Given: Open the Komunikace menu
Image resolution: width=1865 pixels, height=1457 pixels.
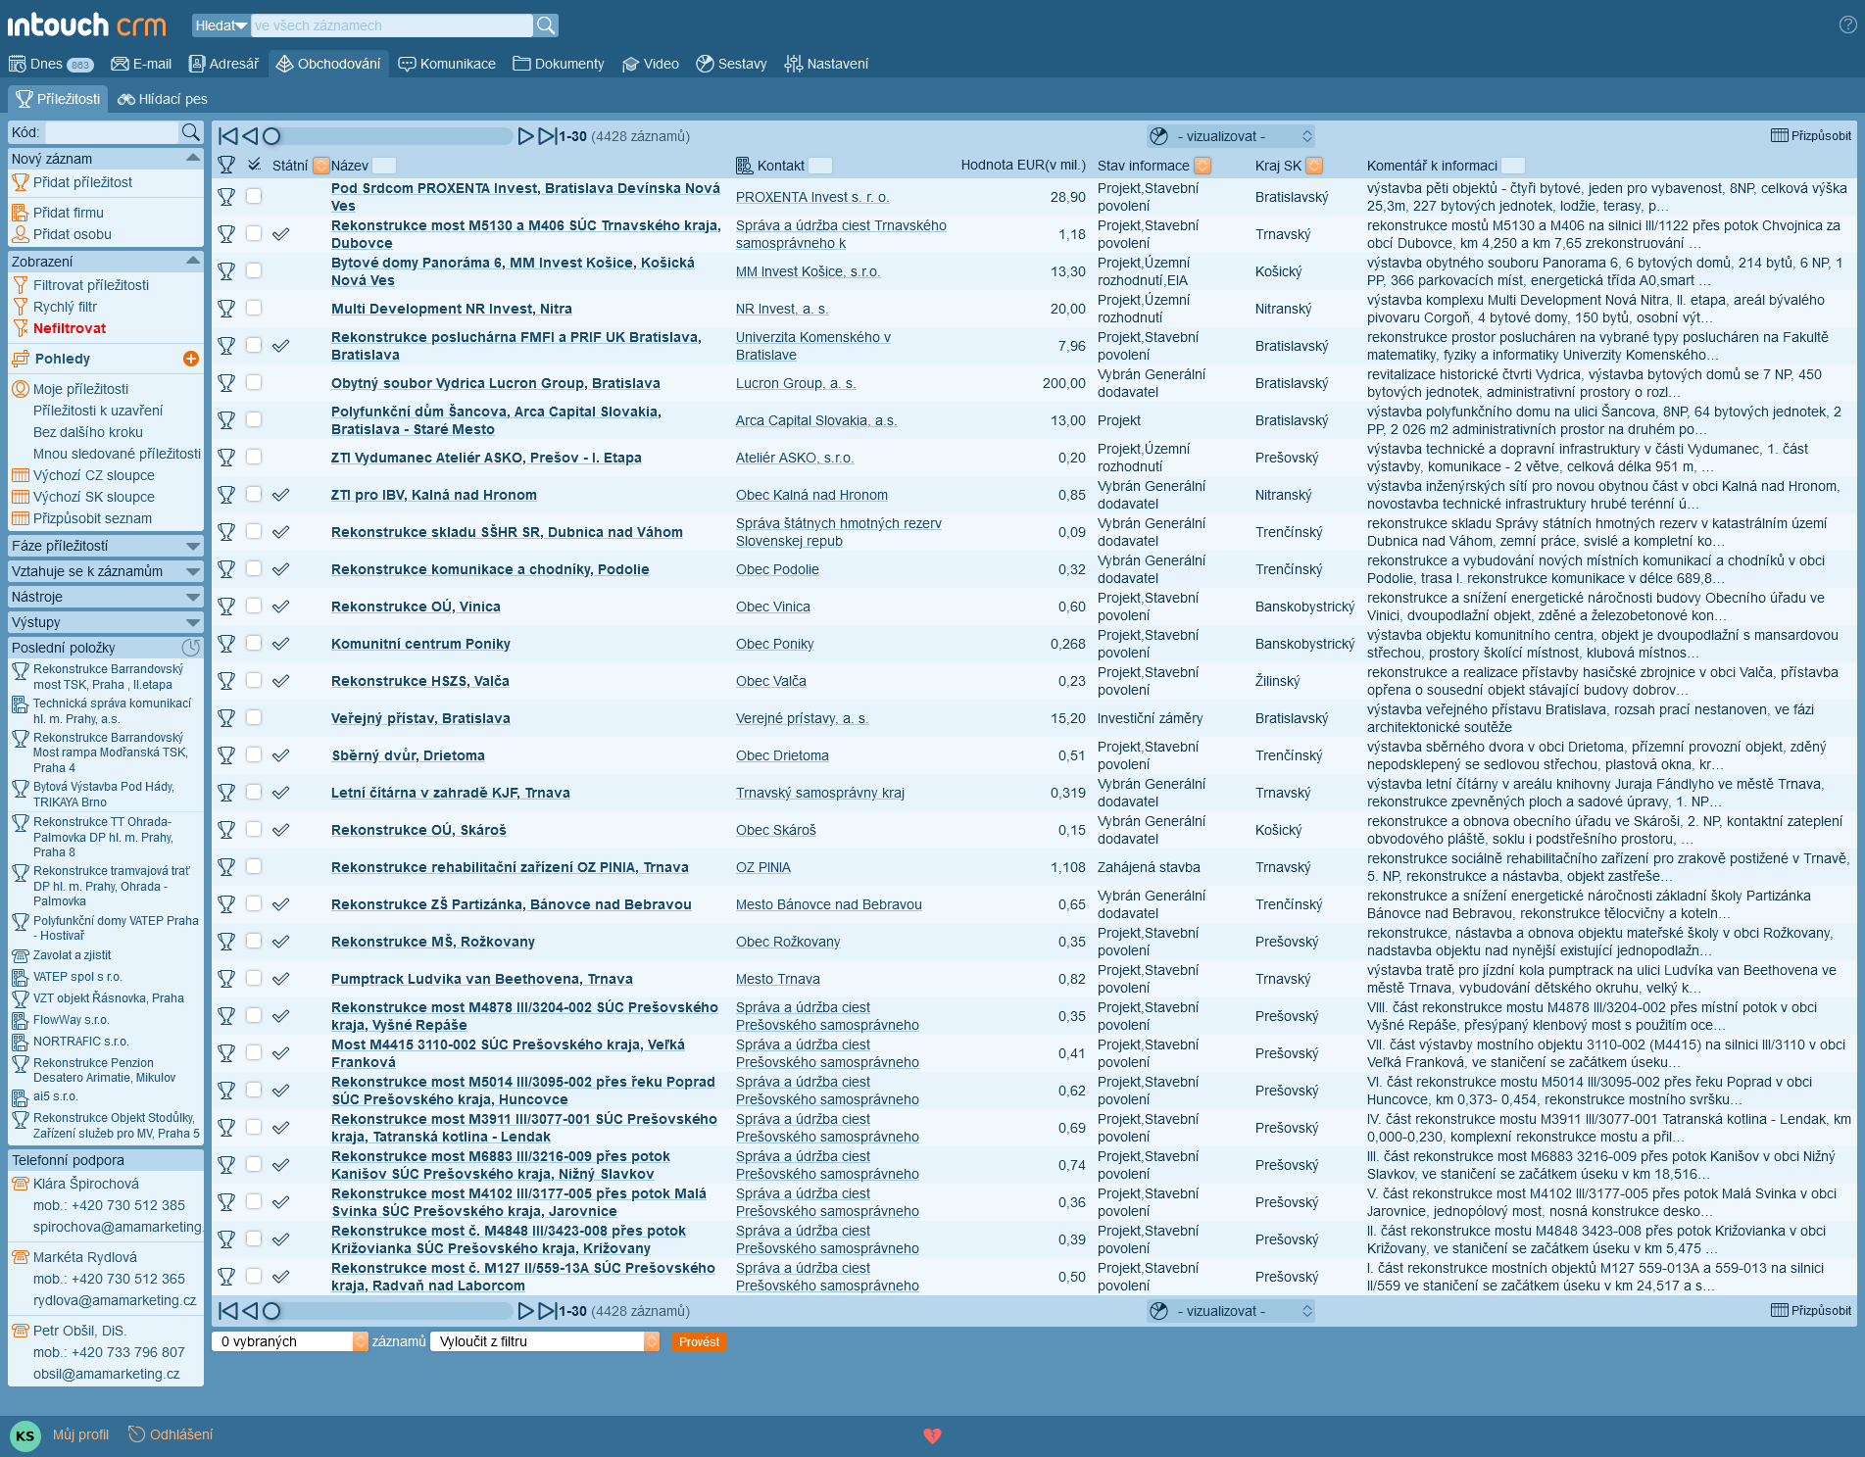Looking at the screenshot, I should tap(447, 64).
